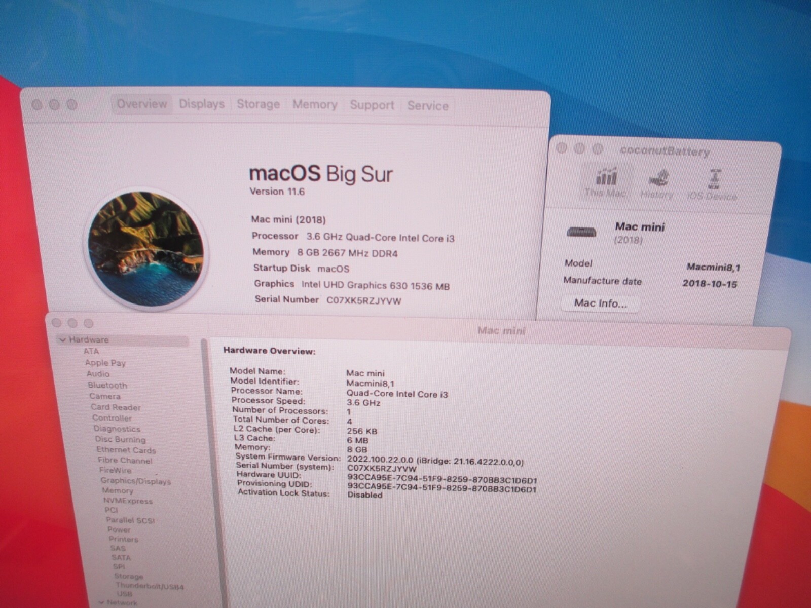The height and width of the screenshot is (608, 811).
Task: Click the System Firmware Version value
Action: [x=435, y=461]
